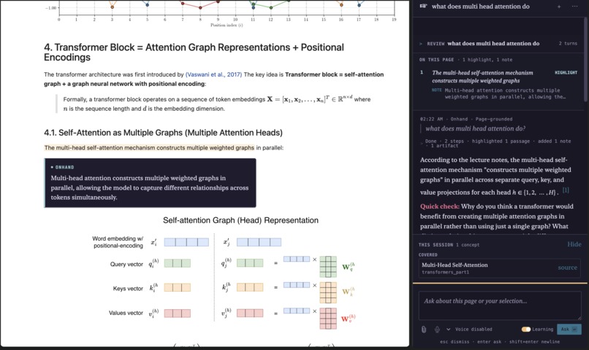Click the microphone voice icon
Viewport: 589px width, 350px height.
point(437,329)
